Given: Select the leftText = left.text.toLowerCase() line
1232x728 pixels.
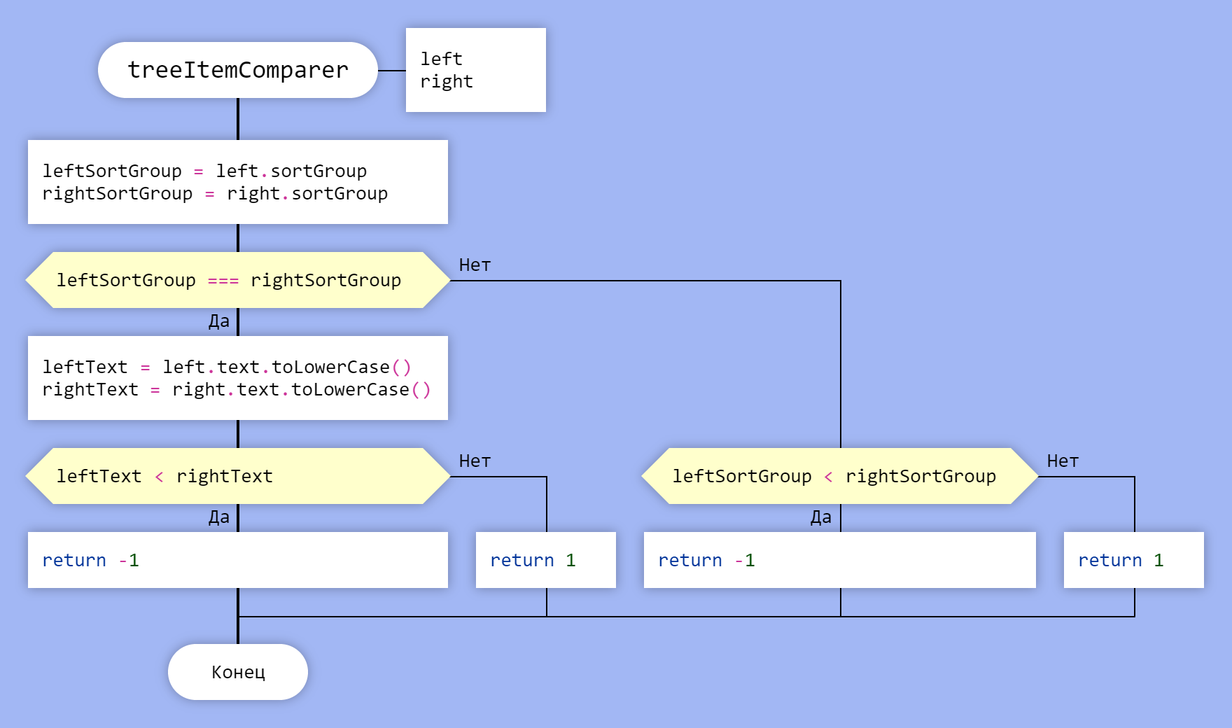Looking at the screenshot, I should tap(226, 367).
